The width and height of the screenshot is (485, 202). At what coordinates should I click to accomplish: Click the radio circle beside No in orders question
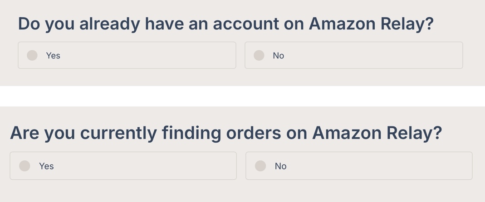(x=260, y=166)
